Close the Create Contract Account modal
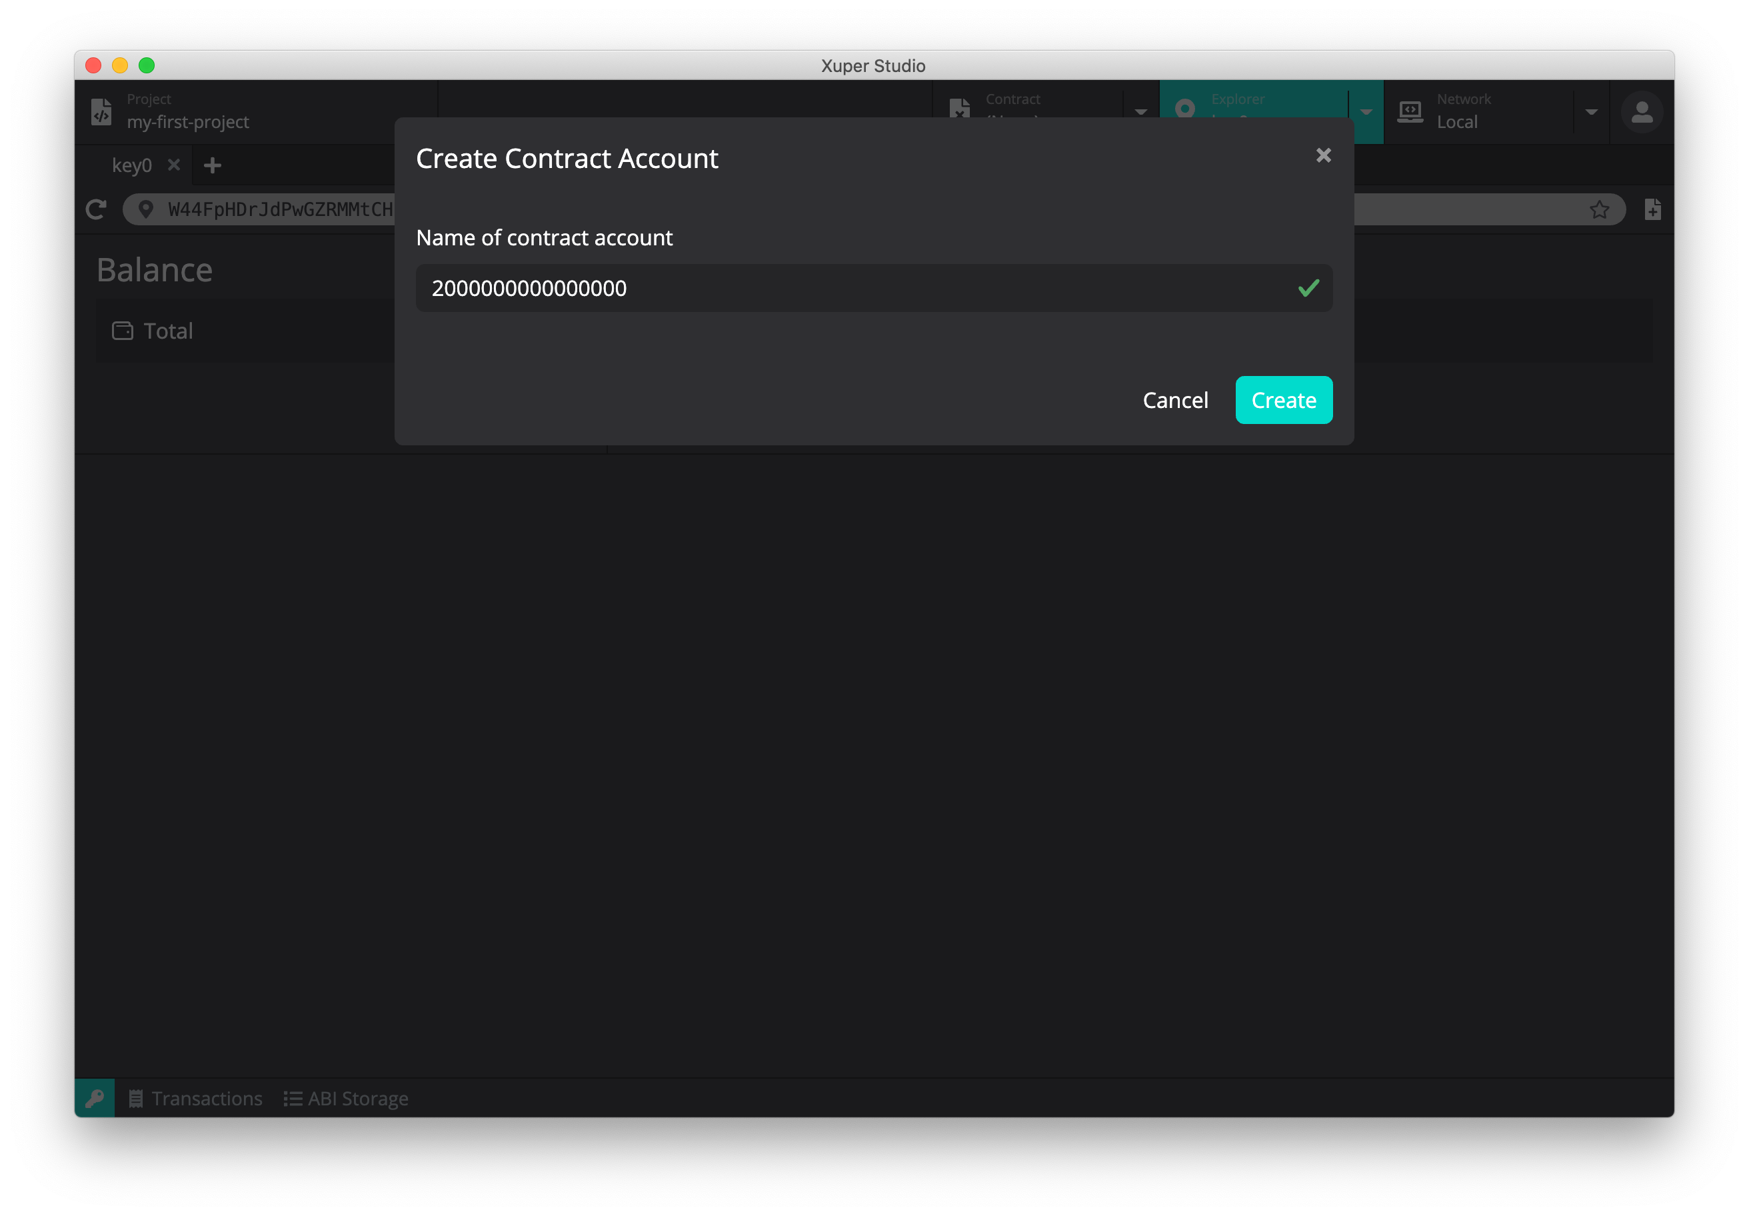This screenshot has width=1749, height=1216. pyautogui.click(x=1323, y=155)
